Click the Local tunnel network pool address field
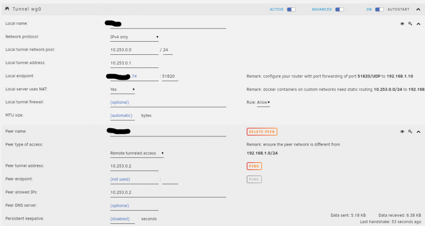 click(x=134, y=50)
